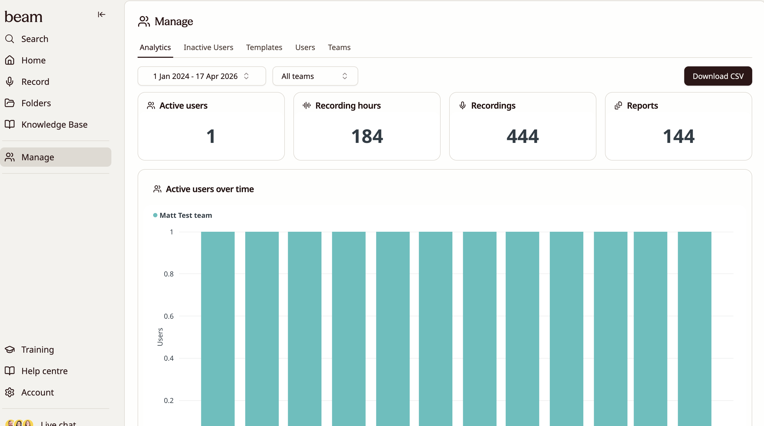Click the Search magnifier icon in the sidebar
The image size is (764, 426).
click(x=9, y=39)
